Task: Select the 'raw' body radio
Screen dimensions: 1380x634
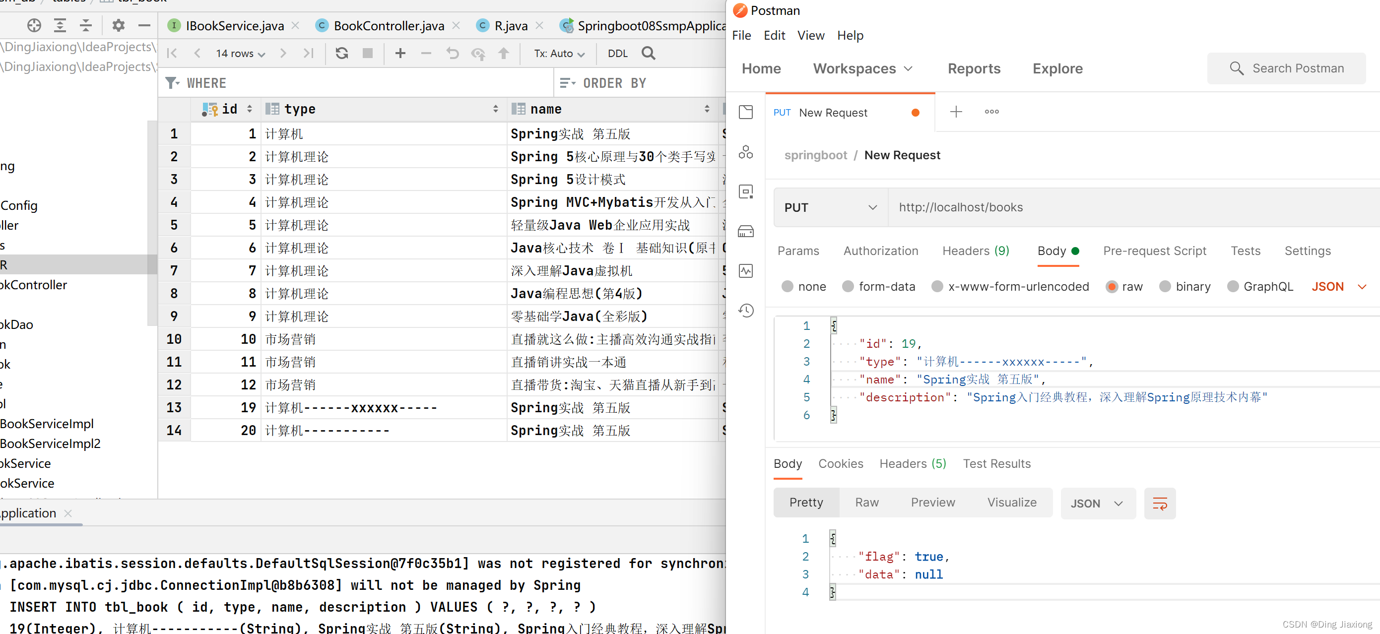Action: pos(1112,286)
